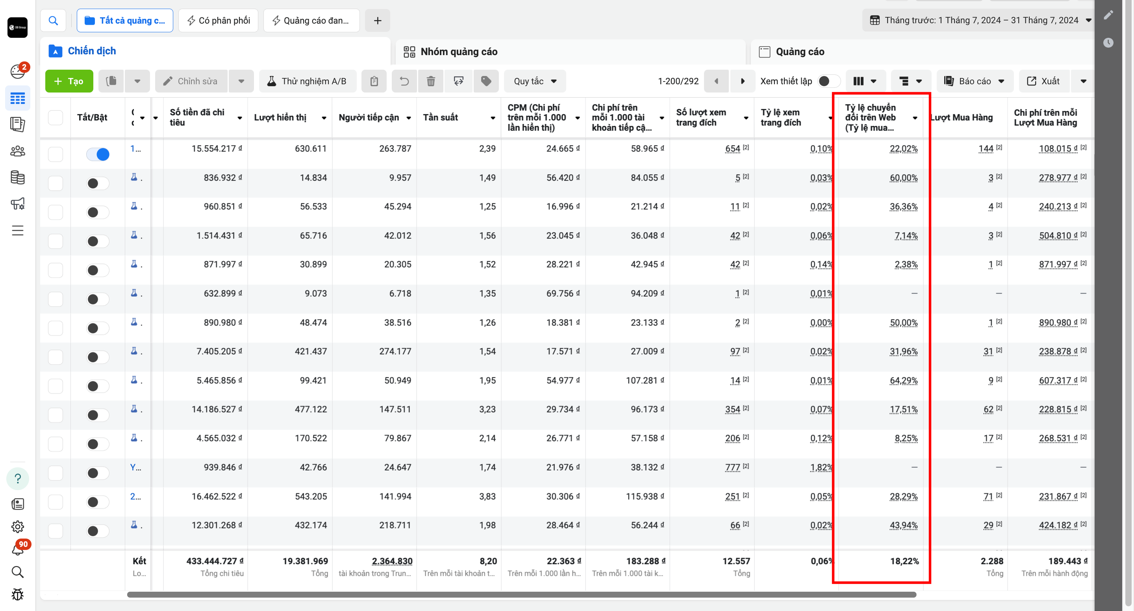Enable the Xem thiết lập switch
The width and height of the screenshot is (1134, 611).
pos(829,81)
